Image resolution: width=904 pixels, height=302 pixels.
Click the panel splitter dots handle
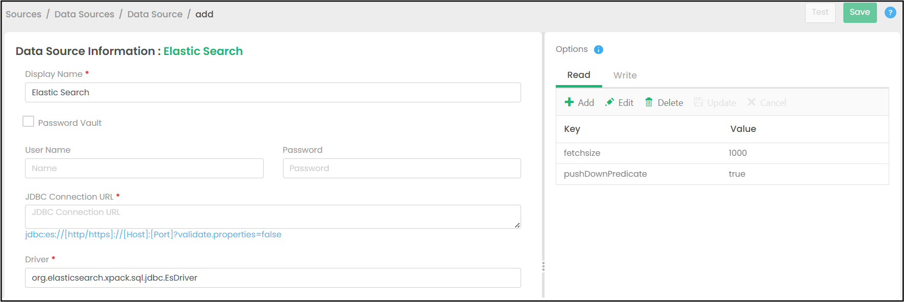coord(544,266)
